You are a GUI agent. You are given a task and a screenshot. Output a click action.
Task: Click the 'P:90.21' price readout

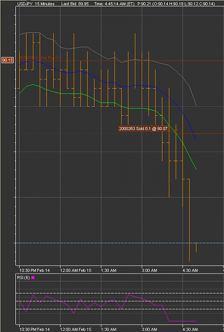(144, 4)
